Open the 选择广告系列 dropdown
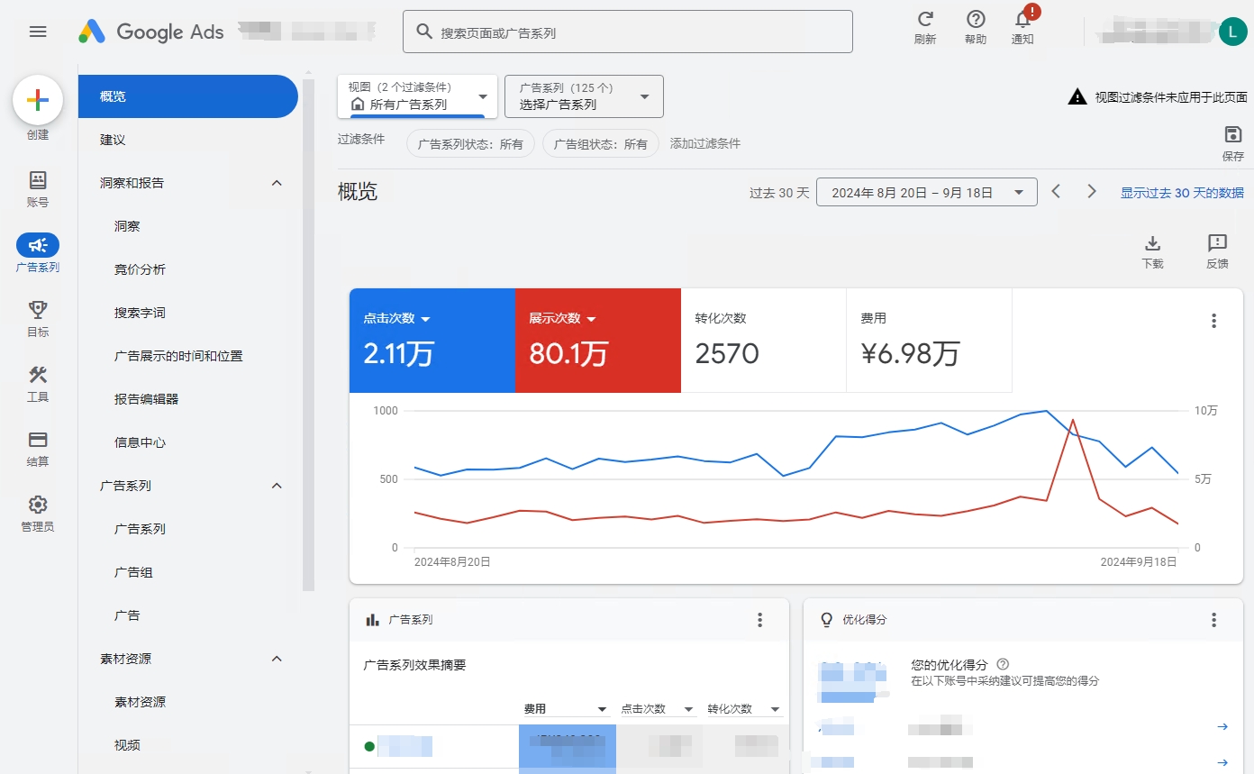 [x=584, y=96]
